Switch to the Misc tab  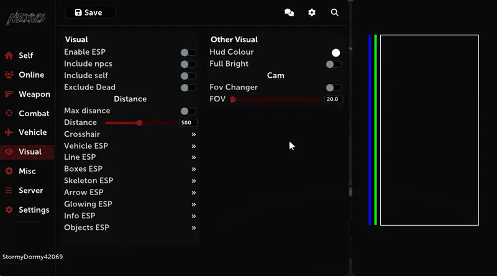(x=27, y=171)
